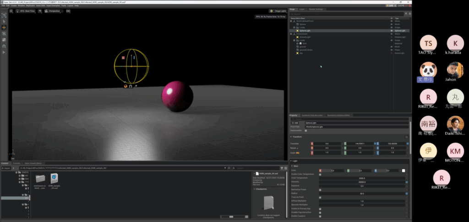Select the arrow selection tool in left toolbar
The height and width of the screenshot is (222, 469).
4,21
